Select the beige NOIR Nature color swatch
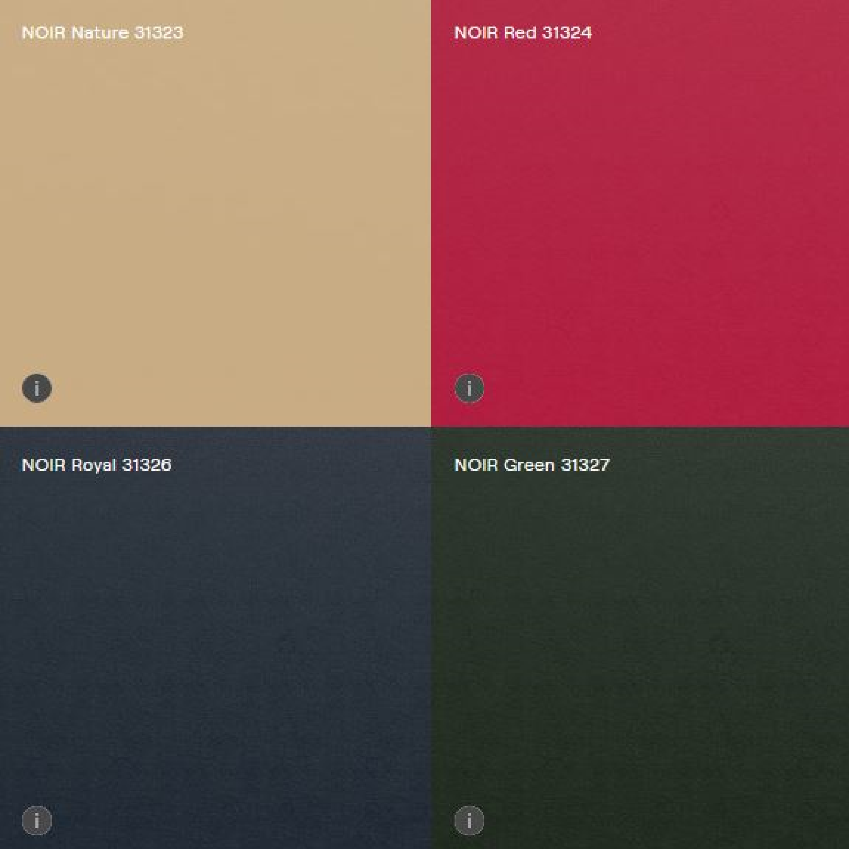The image size is (849, 849). 215,212
